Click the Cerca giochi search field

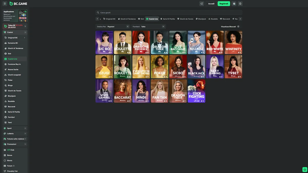[x=169, y=13]
